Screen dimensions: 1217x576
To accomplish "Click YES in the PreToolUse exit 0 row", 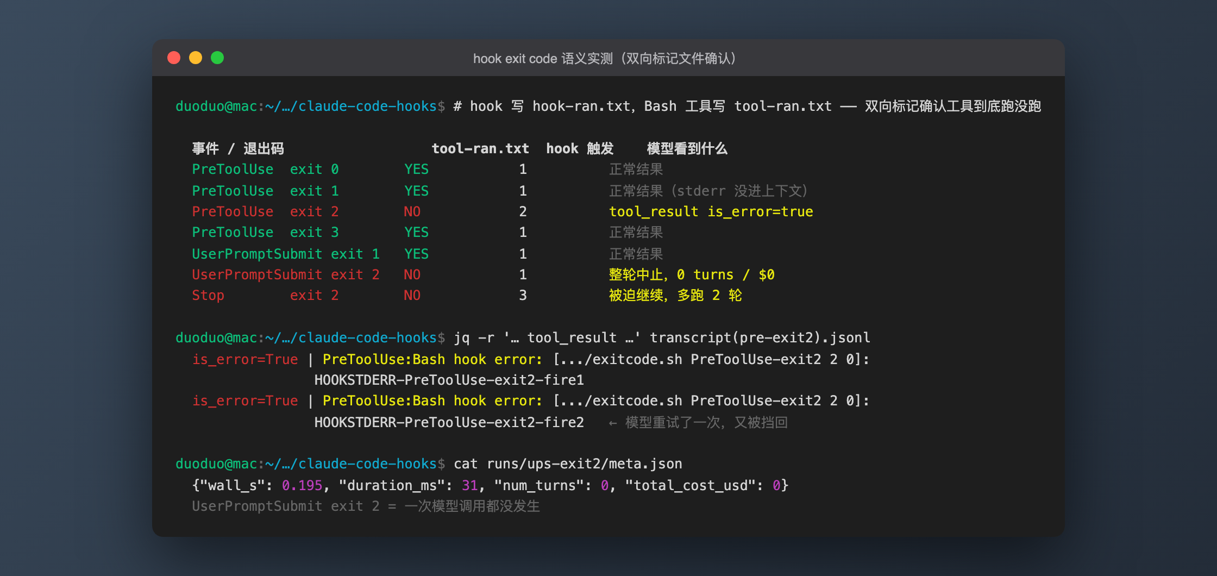I will point(416,169).
